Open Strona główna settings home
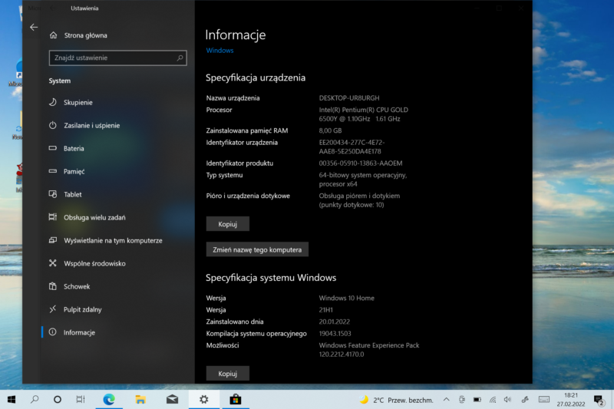614x409 pixels. coord(84,35)
